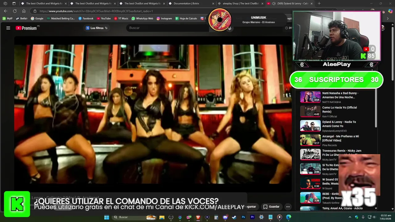Screen dimensions: 395x222
Task: Open 'Tainy, Anuel AA, Ozuna - Adicto' video
Action: [x=343, y=208]
